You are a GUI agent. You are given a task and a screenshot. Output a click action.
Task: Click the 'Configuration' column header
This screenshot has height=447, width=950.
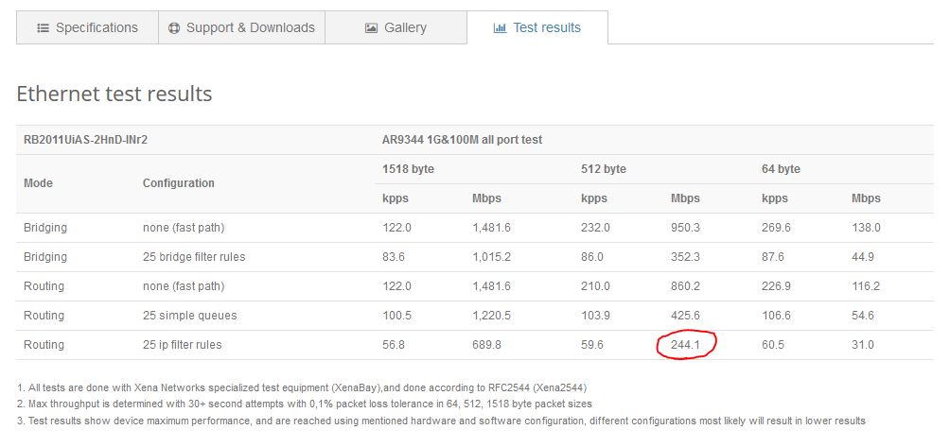(179, 183)
